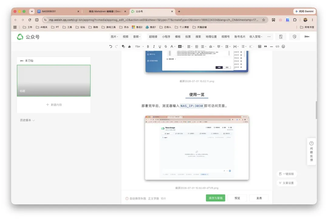This screenshot has height=219, width=328.
Task: Switch to the NAS90B051 browser tab
Action: click(58, 12)
